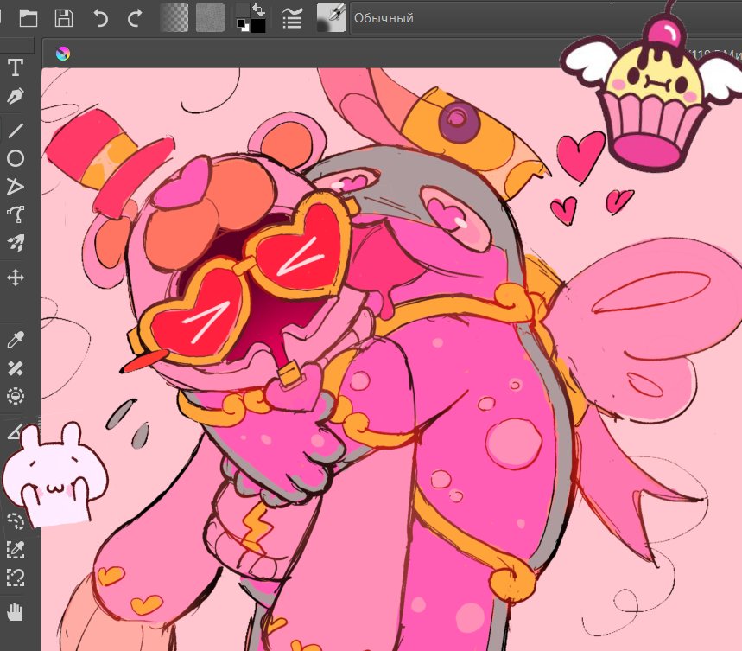Screen dimensions: 742x651
Task: Toggle the paper texture overlay
Action: point(210,17)
